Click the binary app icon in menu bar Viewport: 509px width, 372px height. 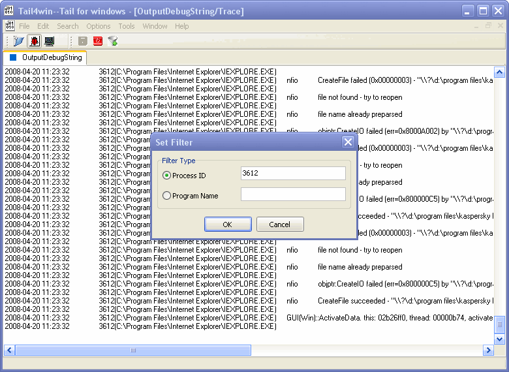pos(10,26)
